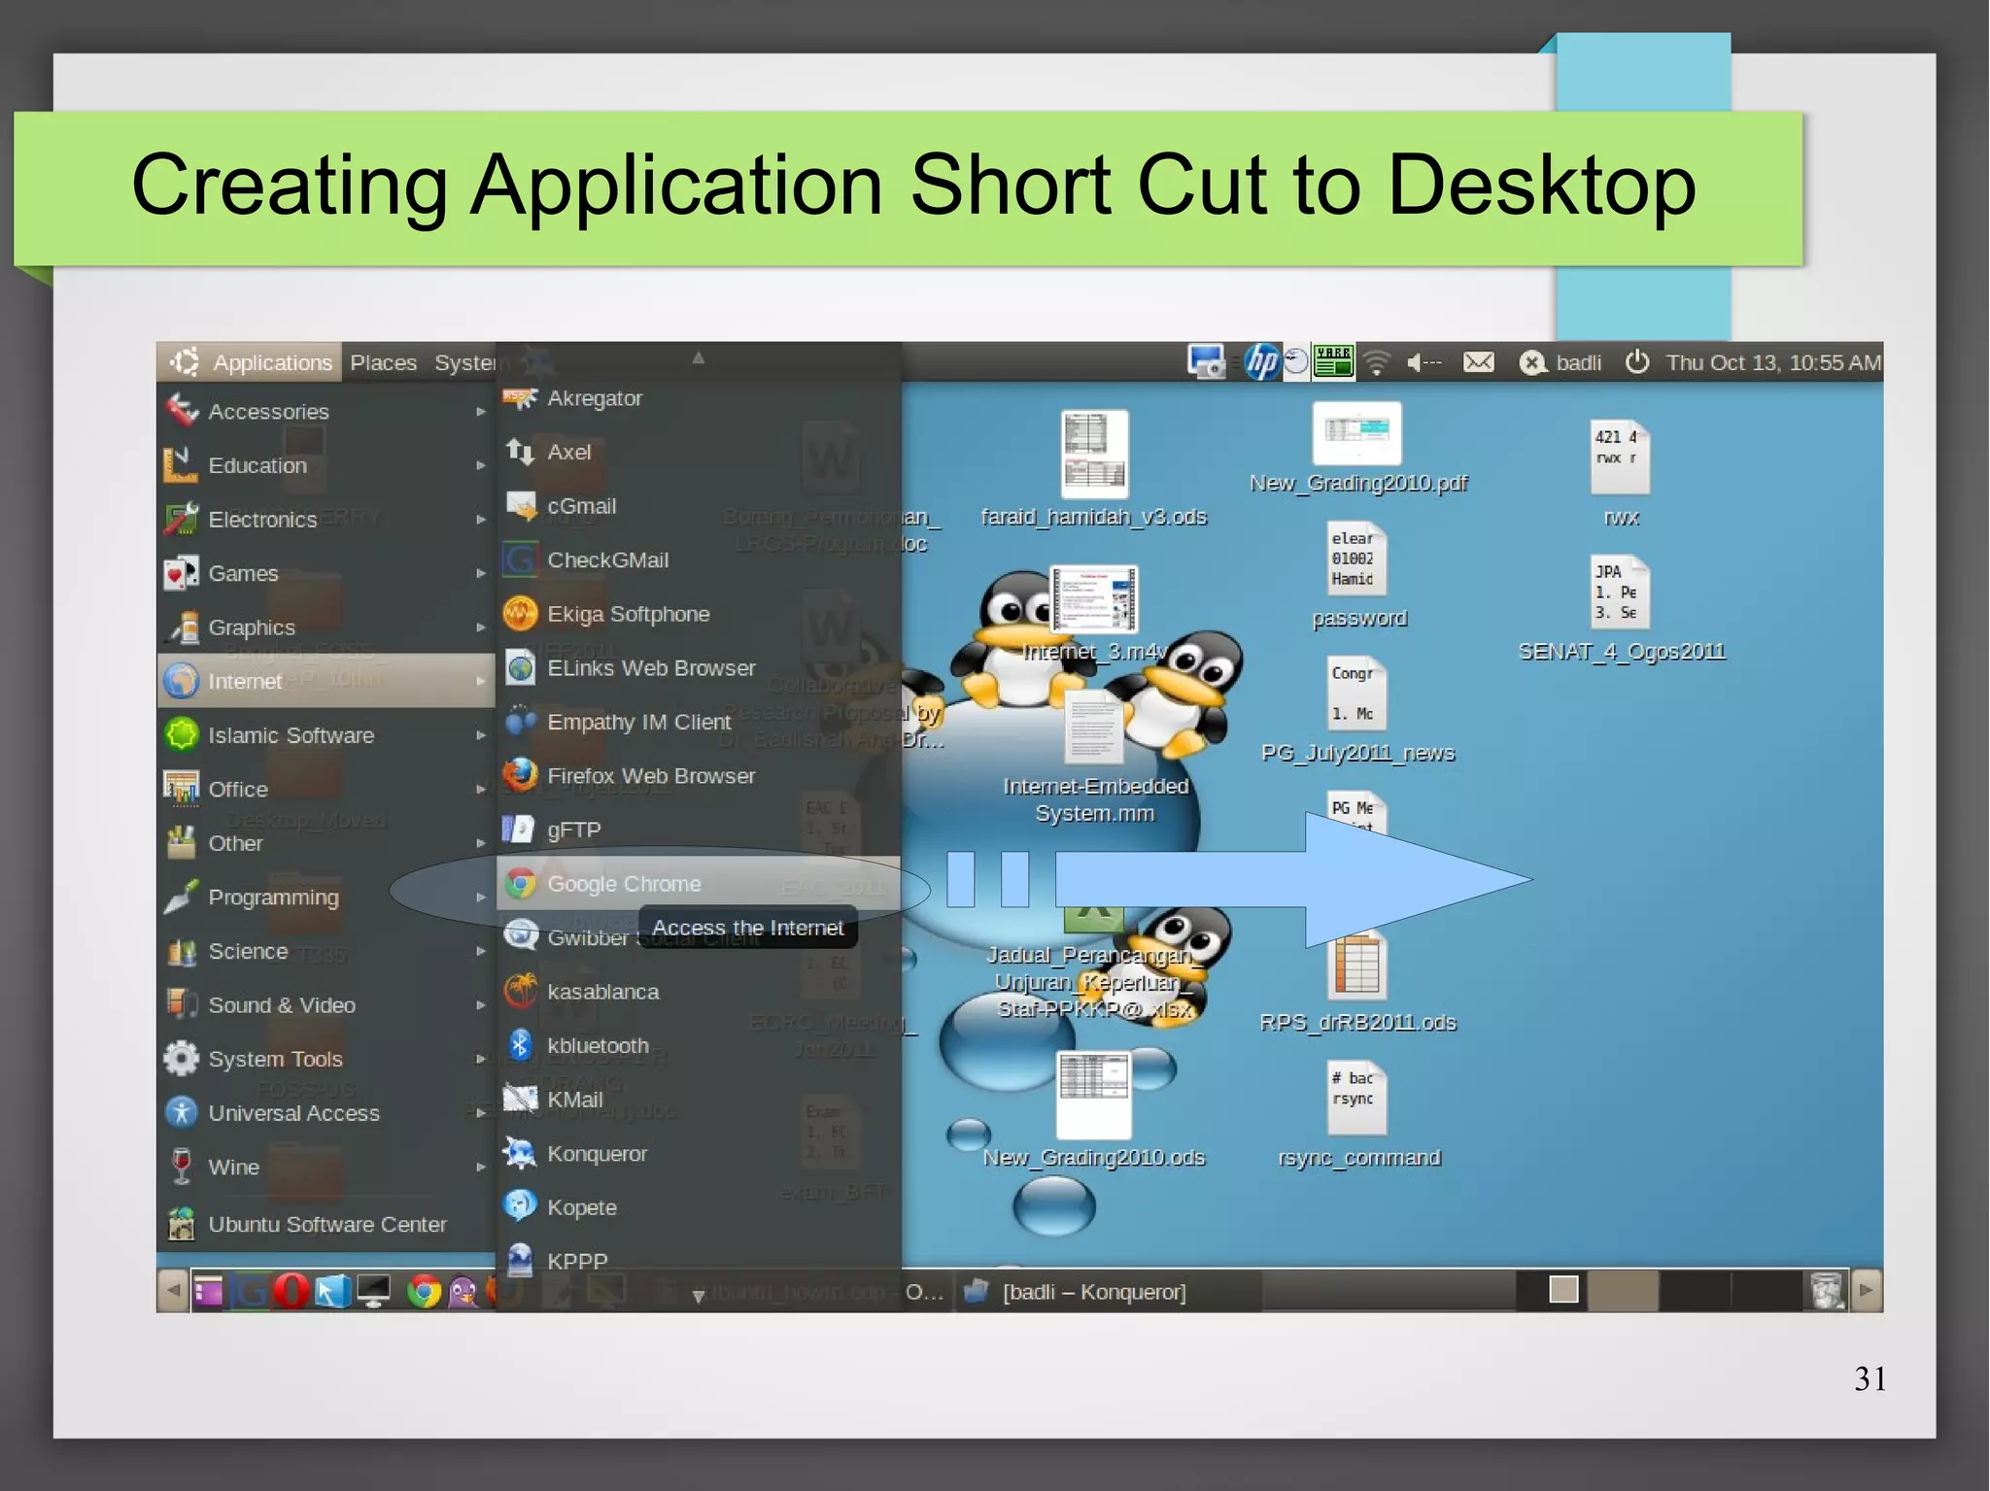This screenshot has height=1491, width=1990.
Task: Select the Sound & Video category
Action: (x=326, y=1005)
